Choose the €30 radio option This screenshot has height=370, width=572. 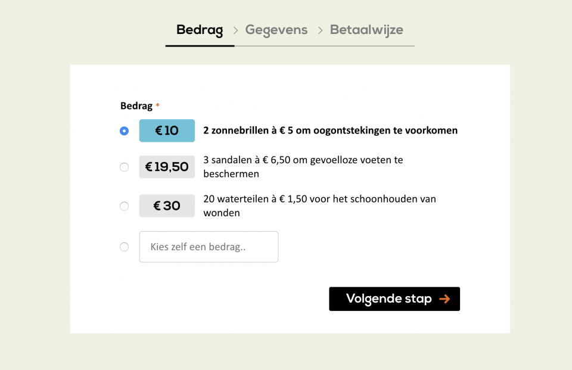pyautogui.click(x=124, y=206)
